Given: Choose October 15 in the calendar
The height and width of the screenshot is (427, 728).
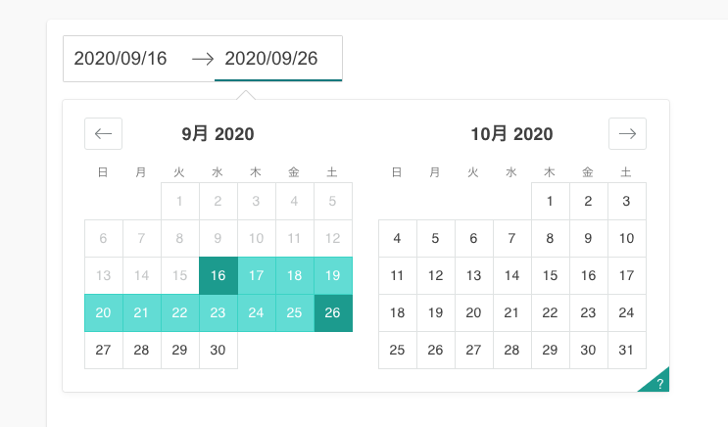Looking at the screenshot, I should pos(551,276).
